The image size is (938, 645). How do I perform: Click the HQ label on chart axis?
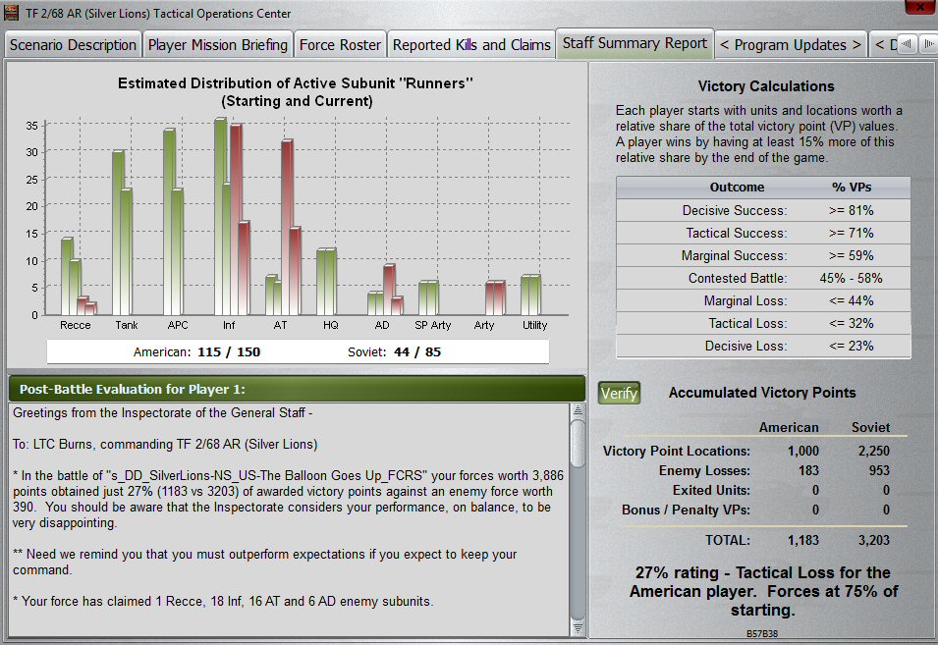coord(331,325)
